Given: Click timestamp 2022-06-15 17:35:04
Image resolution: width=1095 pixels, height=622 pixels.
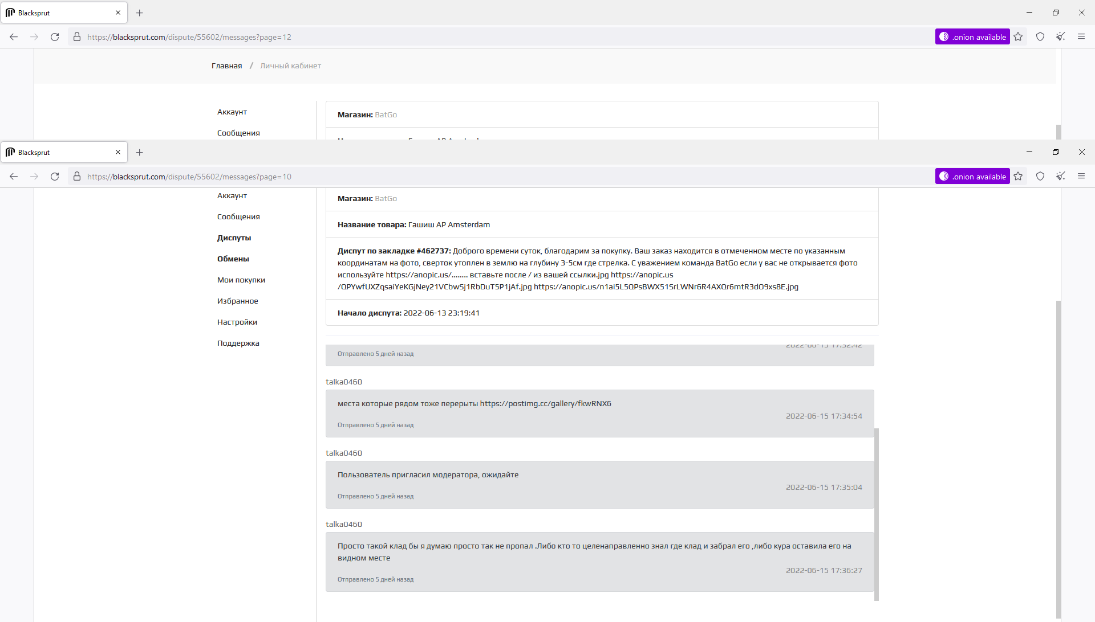Looking at the screenshot, I should click(824, 487).
